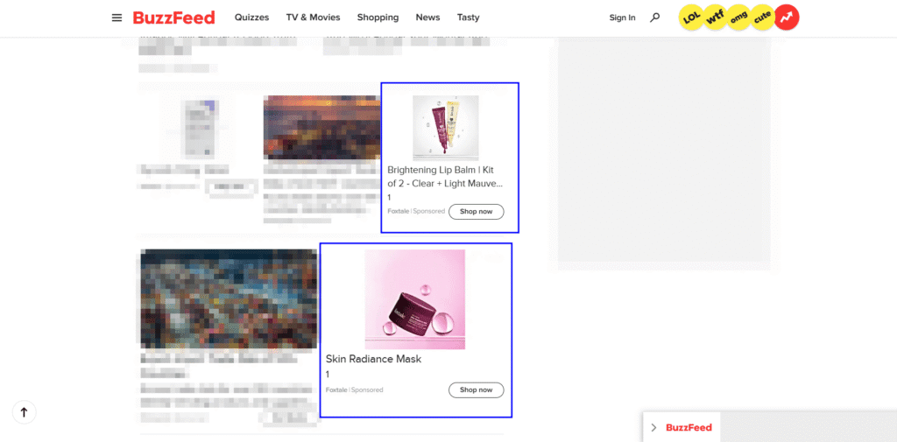Go to the Shopping section

pyautogui.click(x=378, y=18)
